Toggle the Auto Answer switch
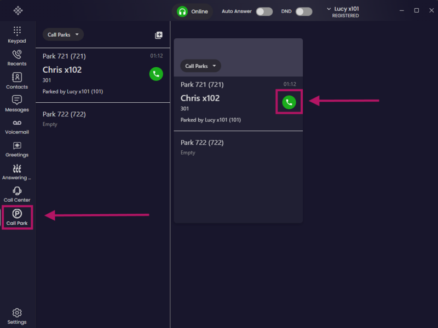 [264, 11]
